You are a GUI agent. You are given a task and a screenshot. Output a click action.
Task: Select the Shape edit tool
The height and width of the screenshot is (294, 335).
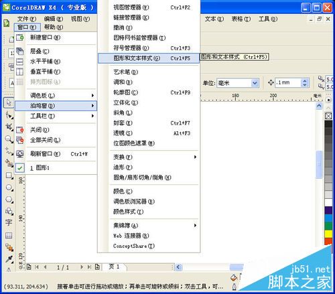tap(9, 115)
